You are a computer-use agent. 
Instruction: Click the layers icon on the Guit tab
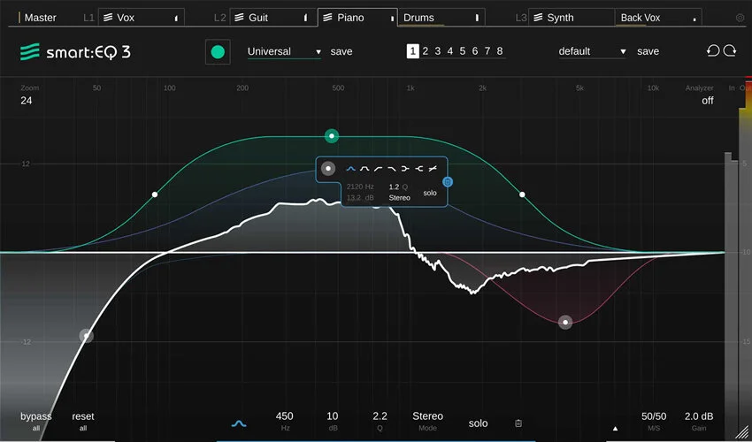[x=240, y=18]
